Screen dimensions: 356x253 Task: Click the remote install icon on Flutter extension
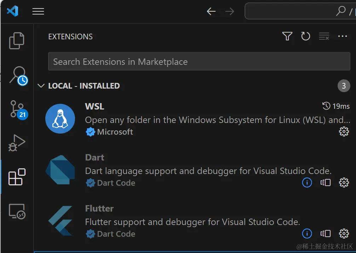coord(325,234)
